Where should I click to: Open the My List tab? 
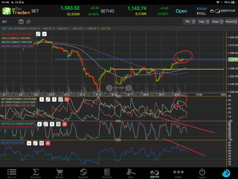click(12, 173)
